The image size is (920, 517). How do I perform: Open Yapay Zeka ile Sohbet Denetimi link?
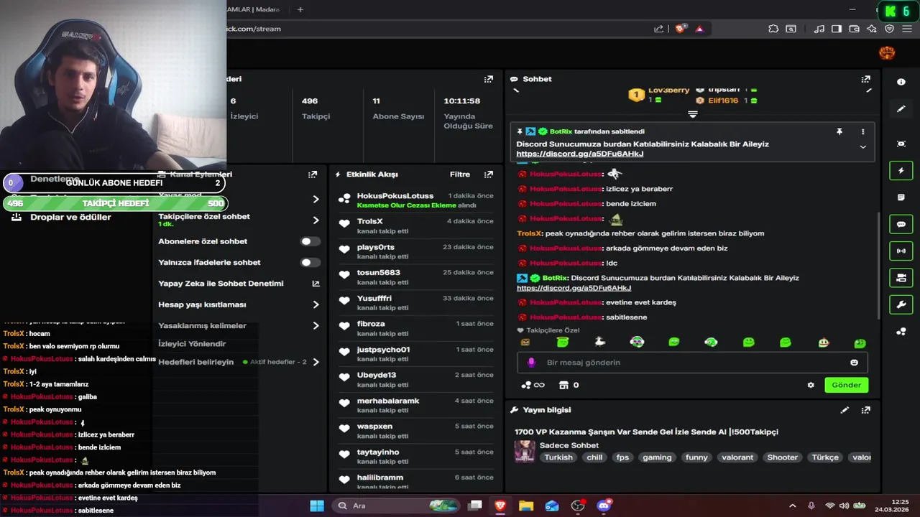[316, 284]
